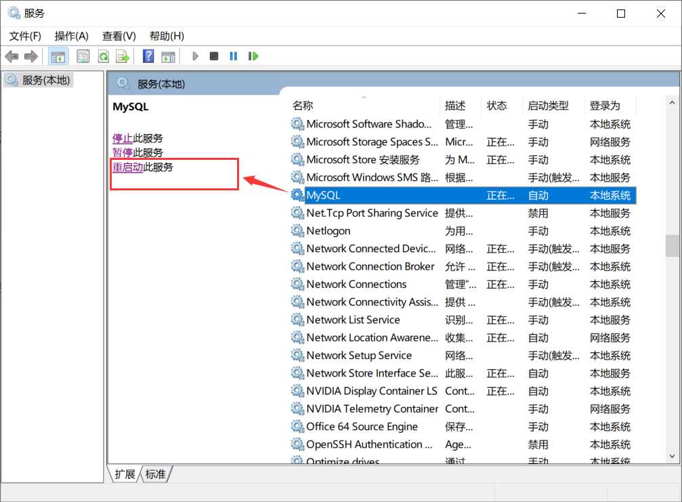The height and width of the screenshot is (502, 682).
Task: Maximize the 服务 window
Action: coord(621,14)
